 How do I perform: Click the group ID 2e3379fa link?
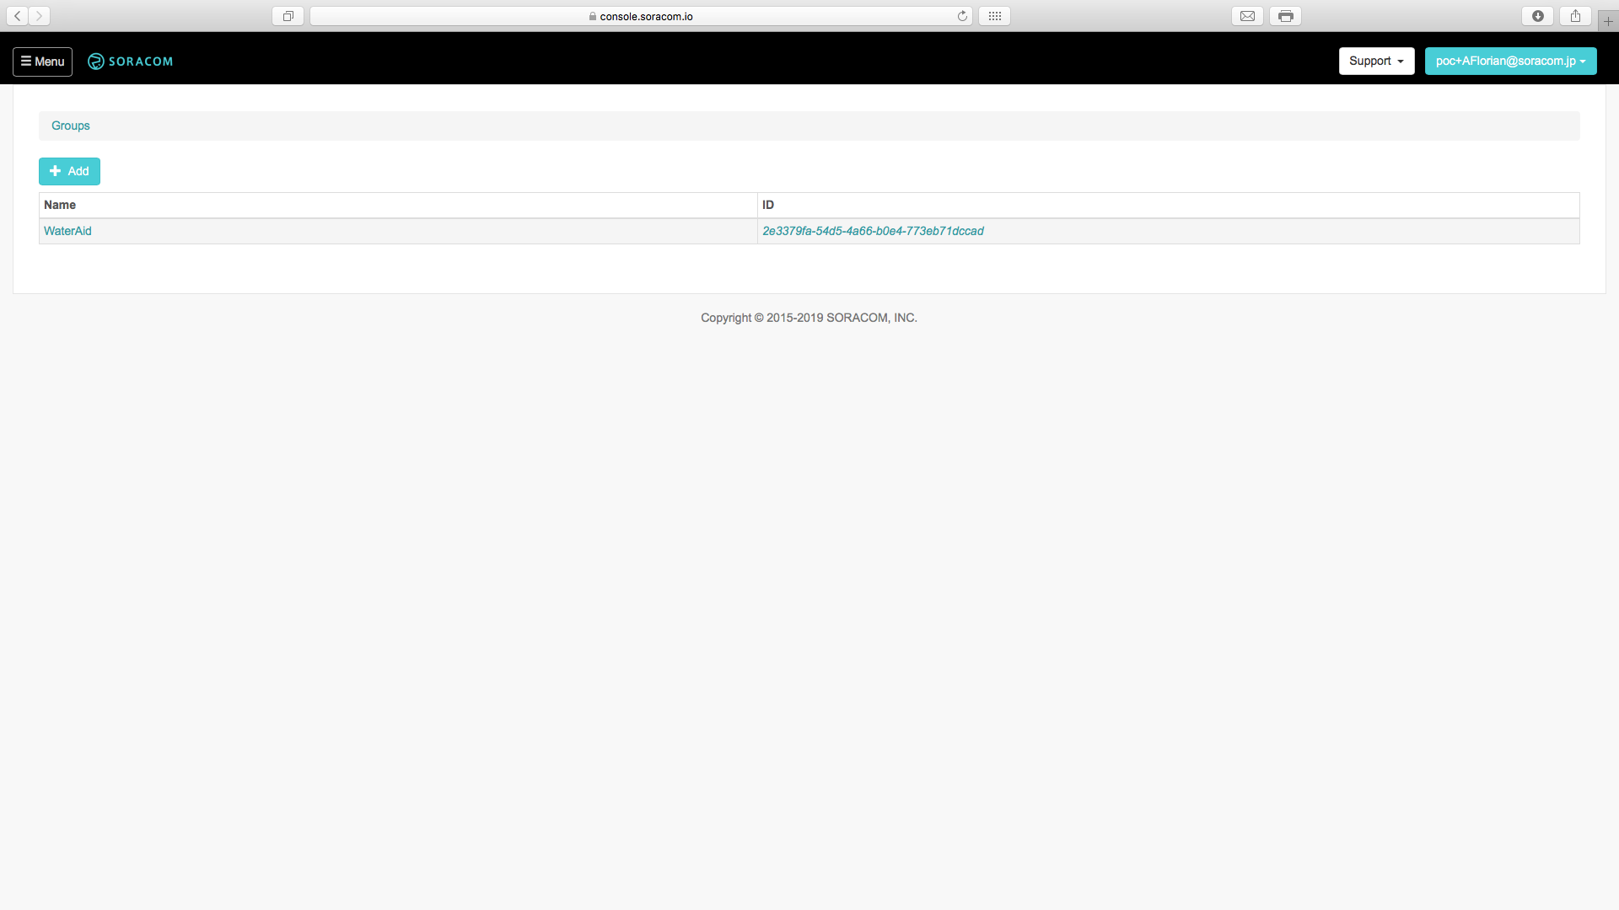[x=873, y=231]
